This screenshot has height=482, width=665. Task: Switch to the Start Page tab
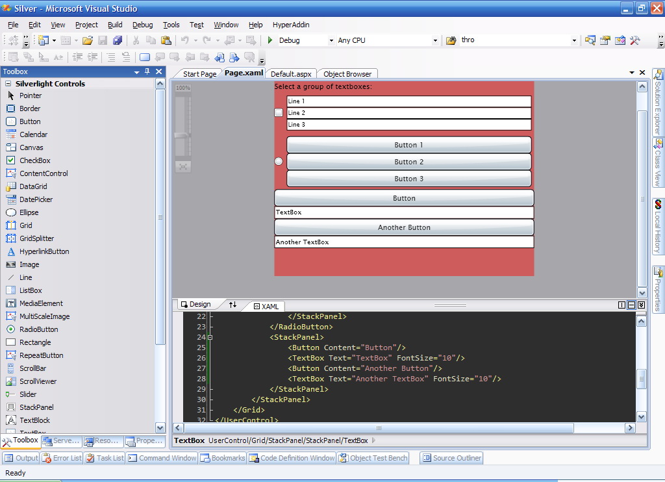pos(199,74)
